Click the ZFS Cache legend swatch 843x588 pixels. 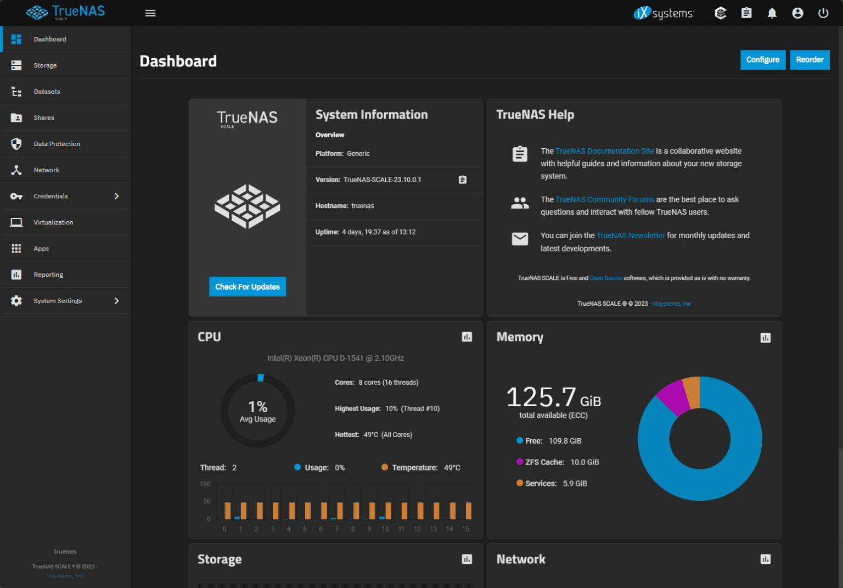[x=519, y=462]
